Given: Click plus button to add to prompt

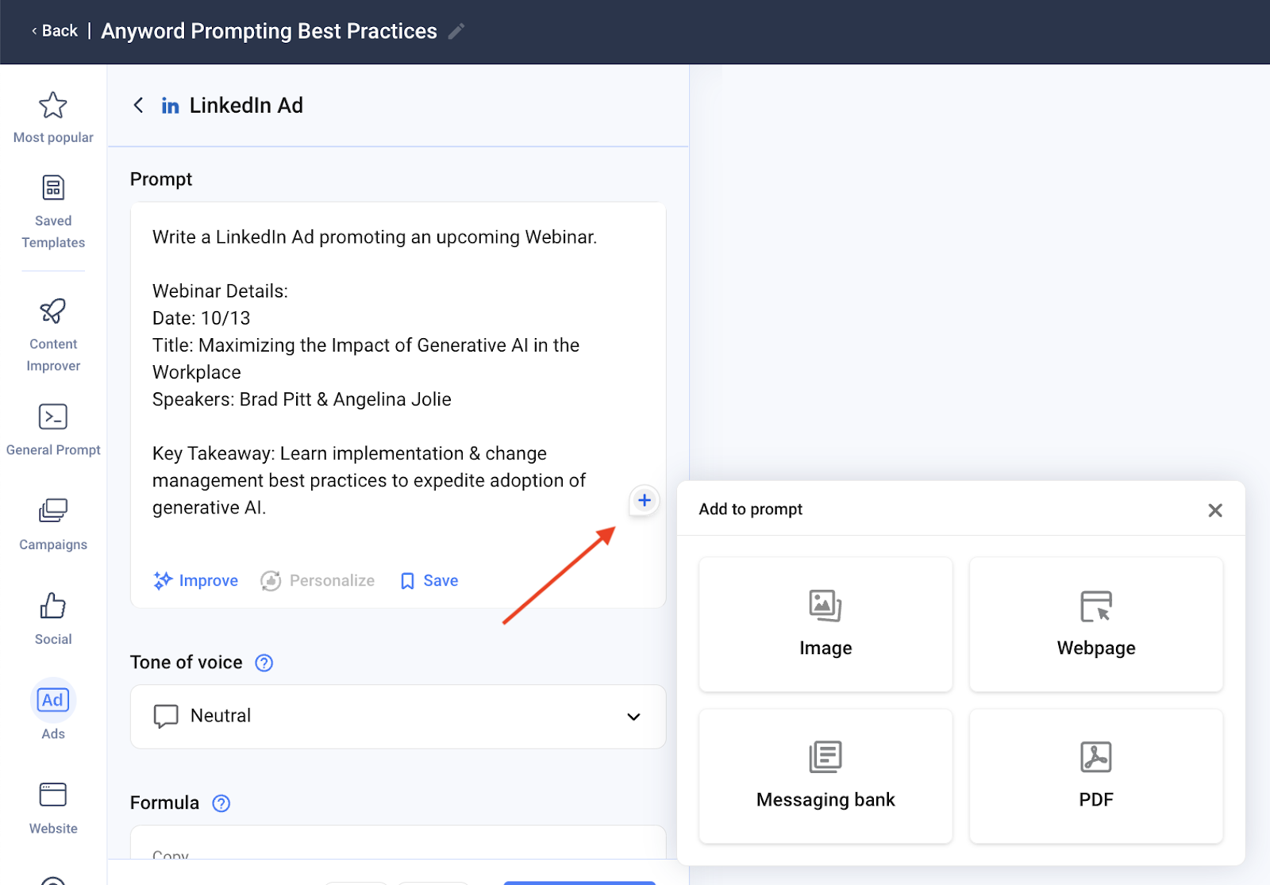Looking at the screenshot, I should [645, 500].
